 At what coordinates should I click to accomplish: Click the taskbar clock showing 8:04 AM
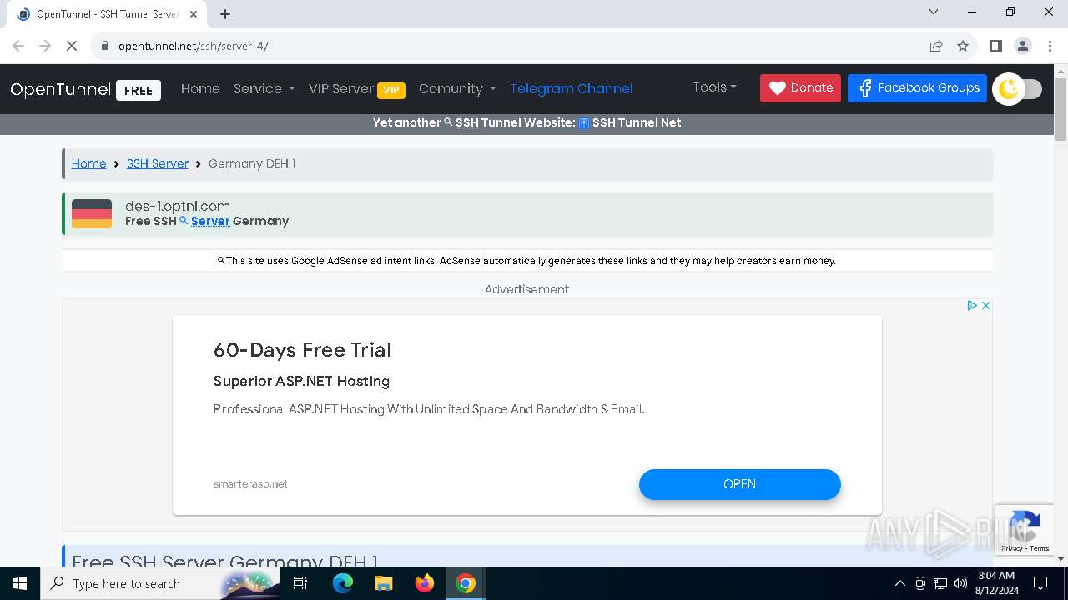click(996, 583)
